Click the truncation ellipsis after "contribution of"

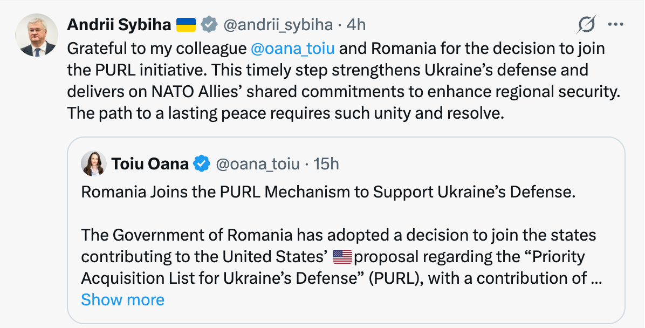[x=596, y=278]
